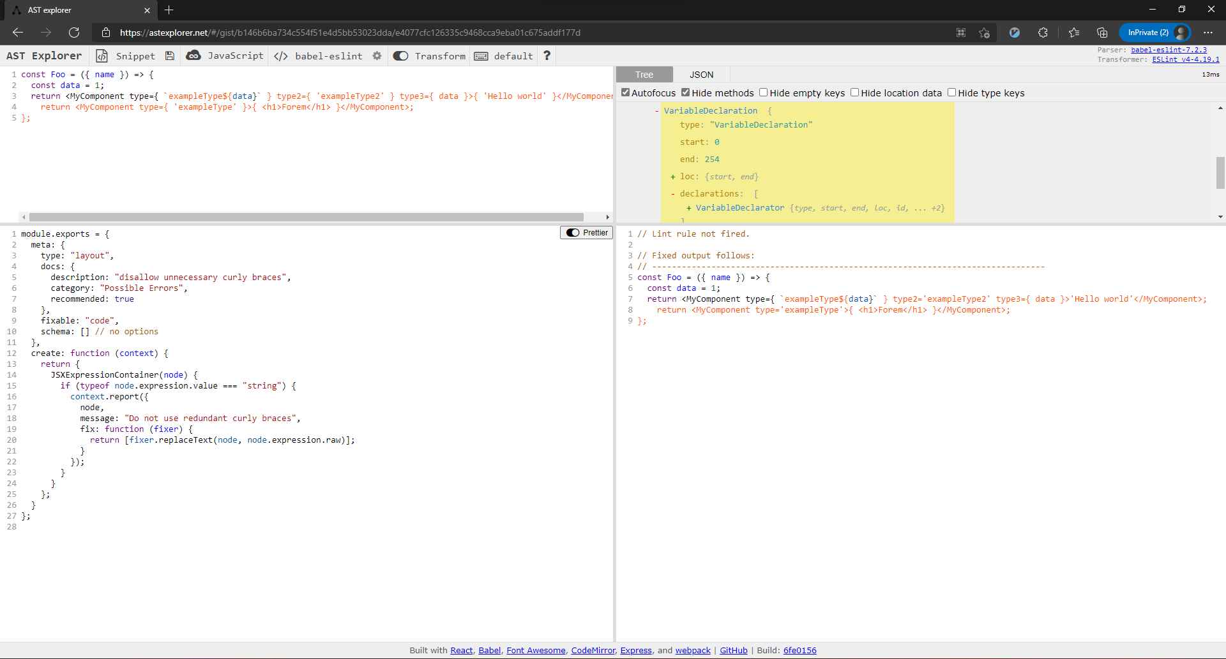Click the keyboard icon next to default
Viewport: 1226px width, 659px height.
[x=481, y=56]
